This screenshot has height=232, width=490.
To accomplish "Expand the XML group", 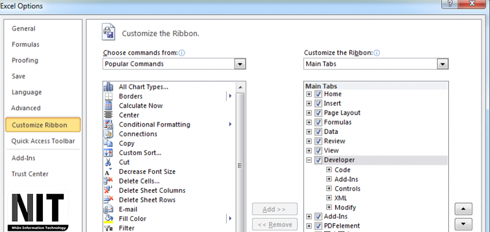I will tap(329, 198).
